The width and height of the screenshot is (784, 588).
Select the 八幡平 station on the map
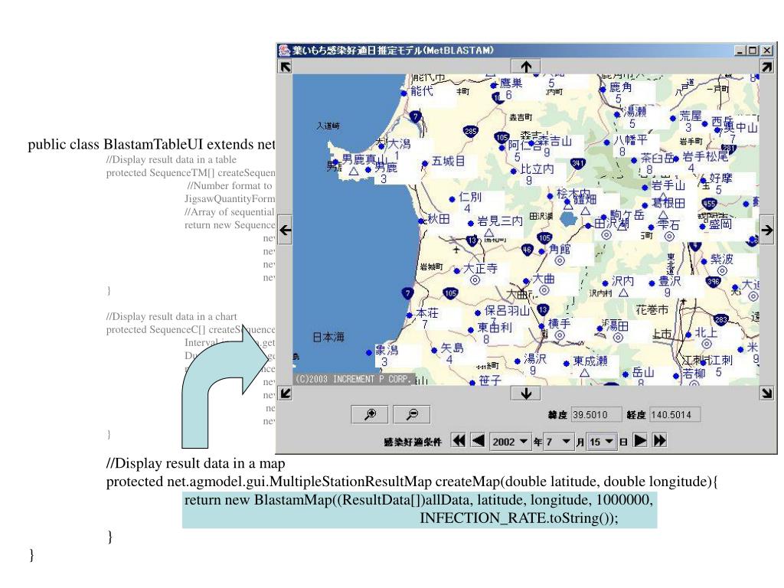pyautogui.click(x=607, y=142)
